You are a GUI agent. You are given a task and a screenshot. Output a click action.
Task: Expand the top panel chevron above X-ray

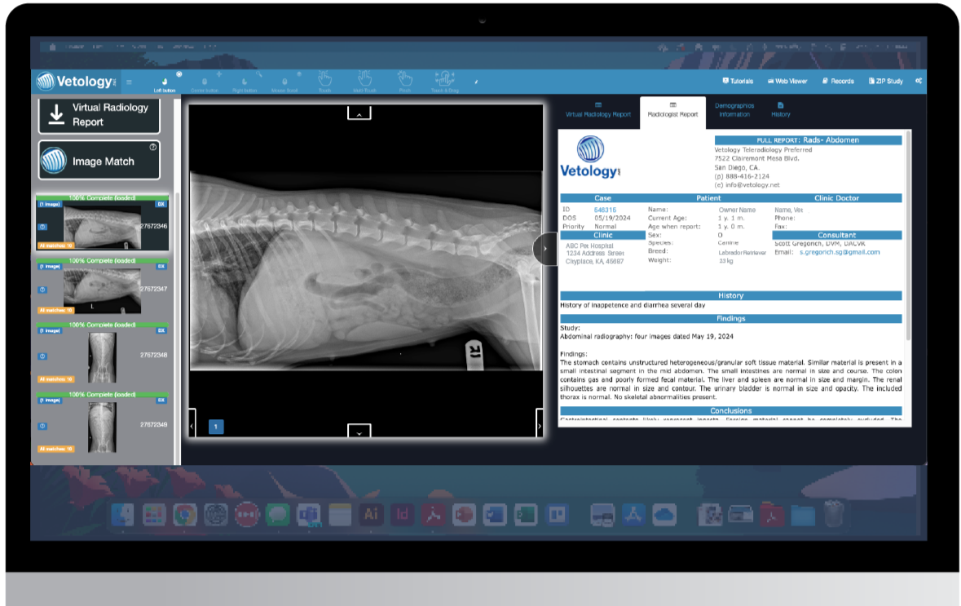(x=359, y=113)
